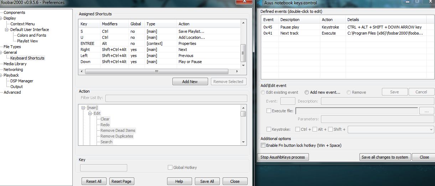This screenshot has width=435, height=186.
Task: Collapse the Edit action tree node
Action: tap(90, 113)
